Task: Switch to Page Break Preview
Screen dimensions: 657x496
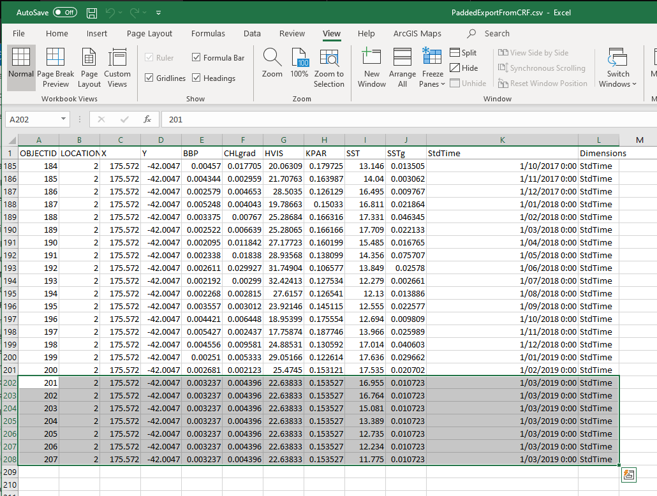Action: tap(55, 68)
